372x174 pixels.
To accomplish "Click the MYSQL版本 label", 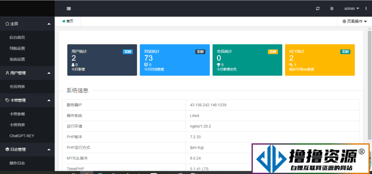I will [78, 158].
